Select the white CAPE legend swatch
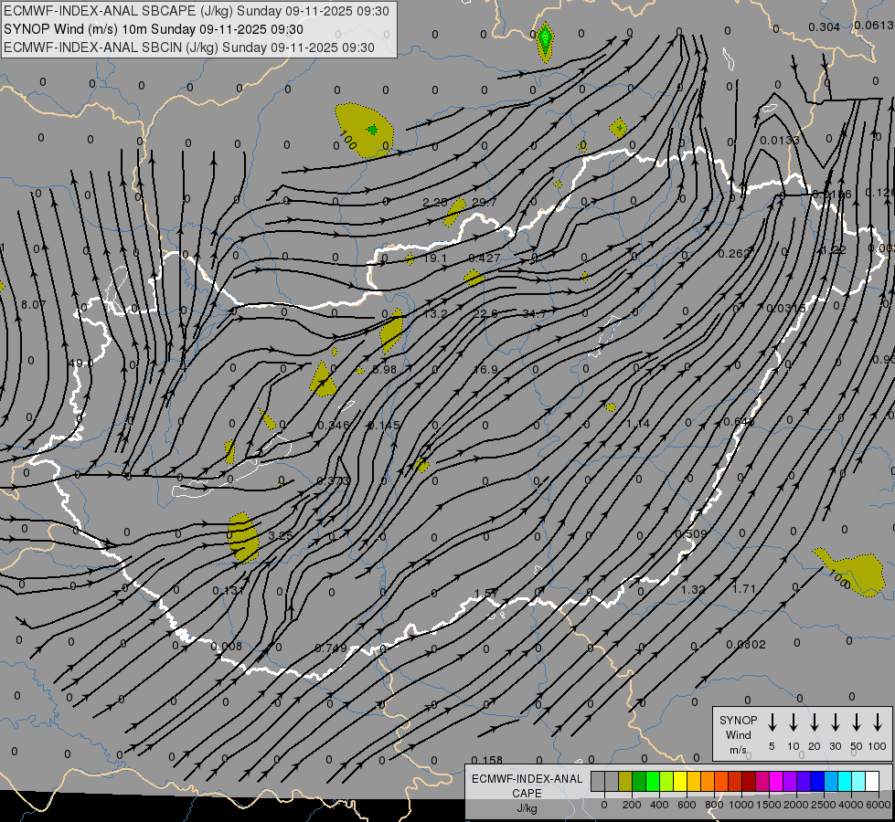This screenshot has height=822, width=895. tap(872, 782)
